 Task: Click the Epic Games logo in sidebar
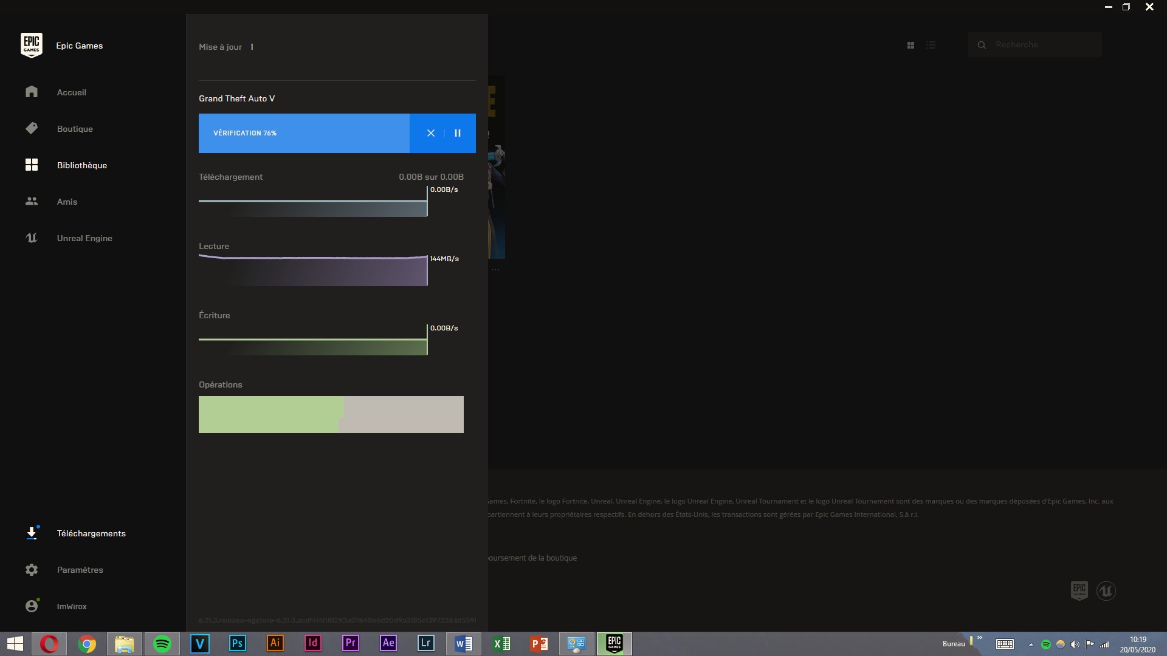click(32, 46)
